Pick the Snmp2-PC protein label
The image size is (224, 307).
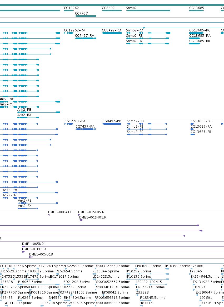point(135,132)
